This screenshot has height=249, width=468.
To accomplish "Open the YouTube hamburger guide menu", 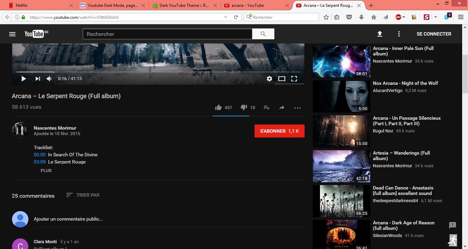I will [12, 34].
